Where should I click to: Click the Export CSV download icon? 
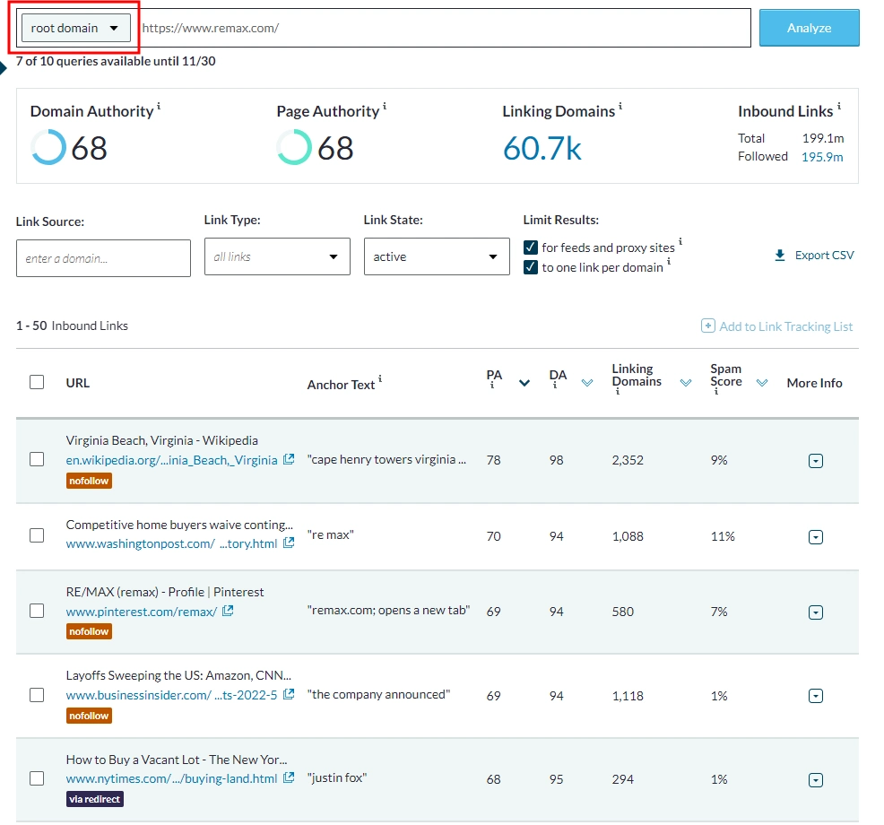780,256
